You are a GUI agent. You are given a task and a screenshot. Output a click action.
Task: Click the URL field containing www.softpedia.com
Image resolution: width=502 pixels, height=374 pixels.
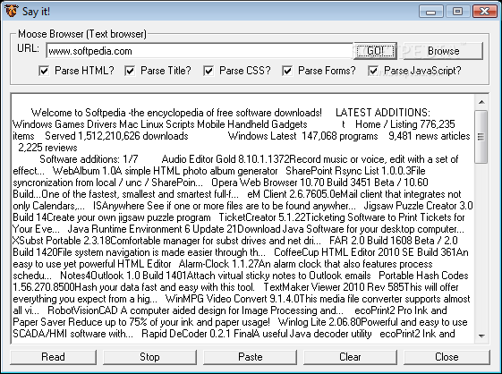(200, 51)
